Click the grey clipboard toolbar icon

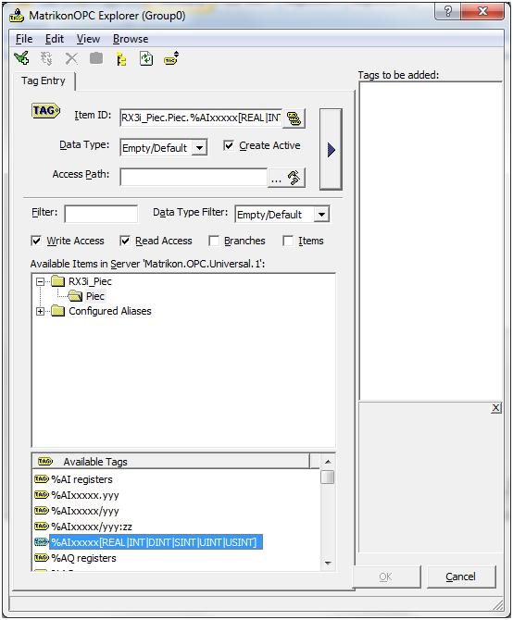pyautogui.click(x=96, y=58)
